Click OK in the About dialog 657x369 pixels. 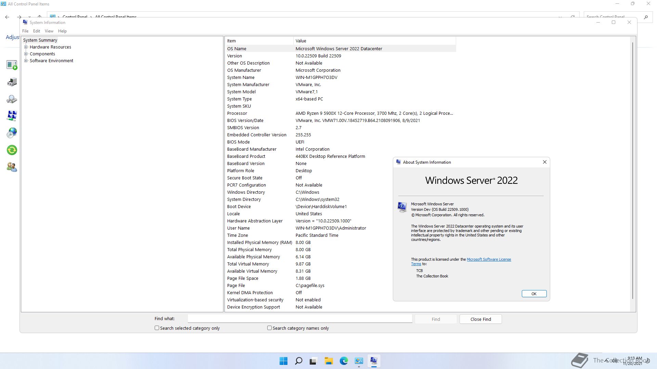click(534, 293)
